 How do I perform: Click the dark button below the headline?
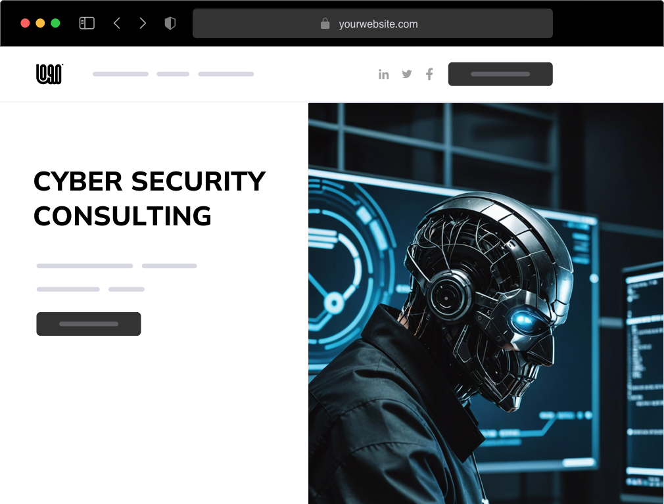click(x=89, y=324)
